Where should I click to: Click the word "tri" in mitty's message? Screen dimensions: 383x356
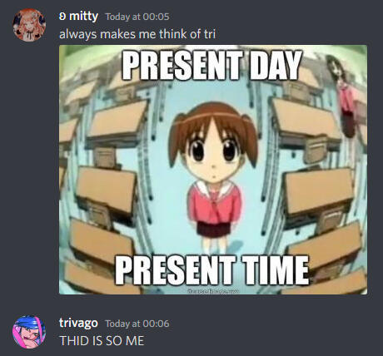pyautogui.click(x=210, y=34)
